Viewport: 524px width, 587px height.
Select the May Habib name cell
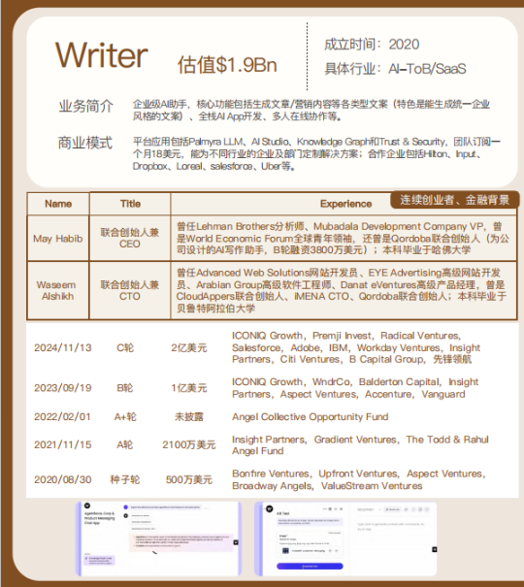(58, 239)
